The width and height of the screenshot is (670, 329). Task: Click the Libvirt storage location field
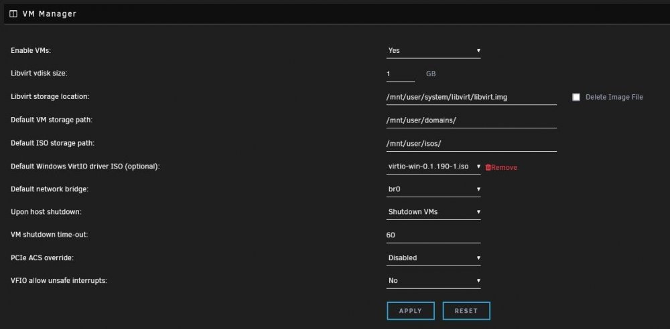(471, 97)
